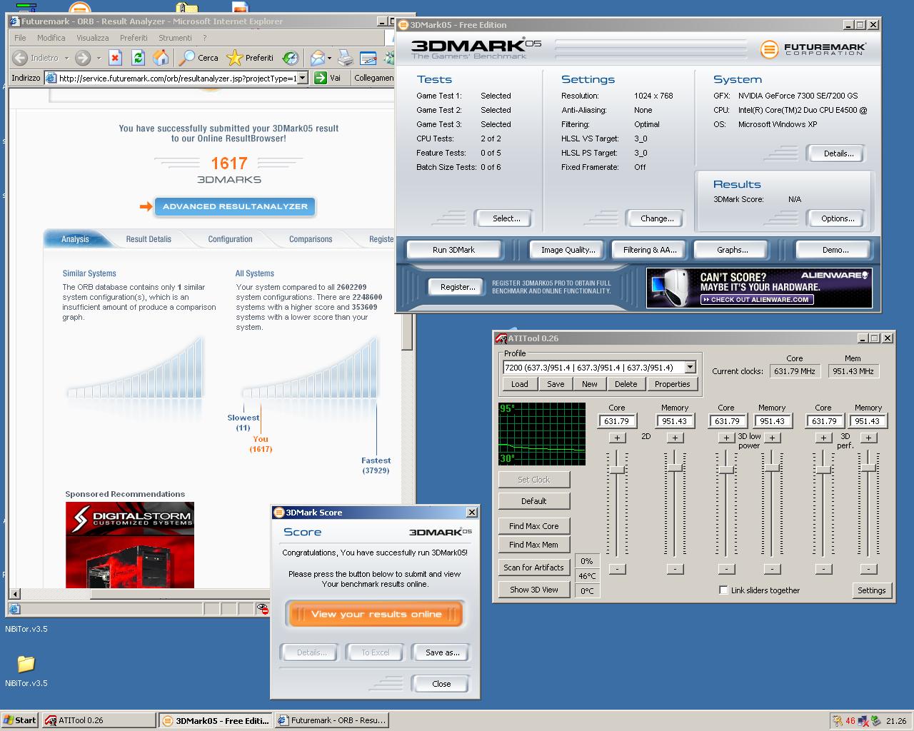Switch to Futuremark ORB taskbar item
Viewport: 914px width, 731px height.
[x=331, y=720]
